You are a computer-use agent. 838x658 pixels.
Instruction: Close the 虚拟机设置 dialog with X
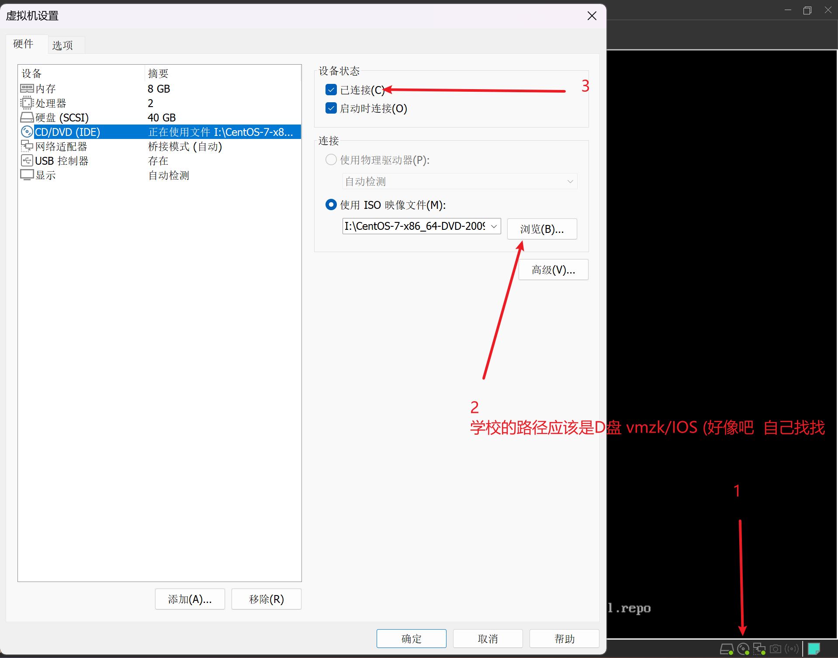coord(592,16)
